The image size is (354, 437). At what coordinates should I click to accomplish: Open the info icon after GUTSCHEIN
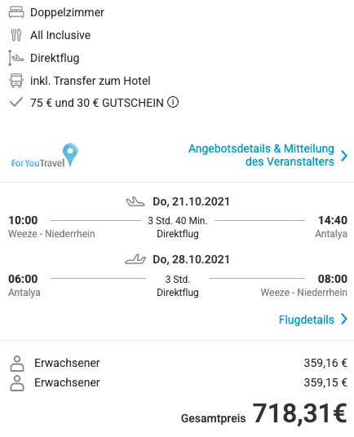[173, 102]
